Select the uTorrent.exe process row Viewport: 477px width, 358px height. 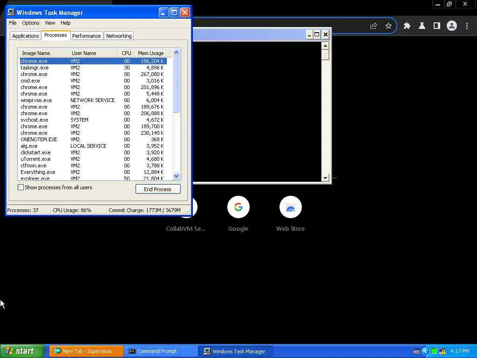(x=93, y=159)
